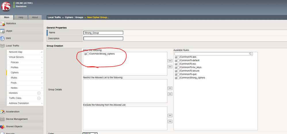Expand the /Common/f5-default rule
The height and width of the screenshot is (134, 287).
(x=176, y=61)
